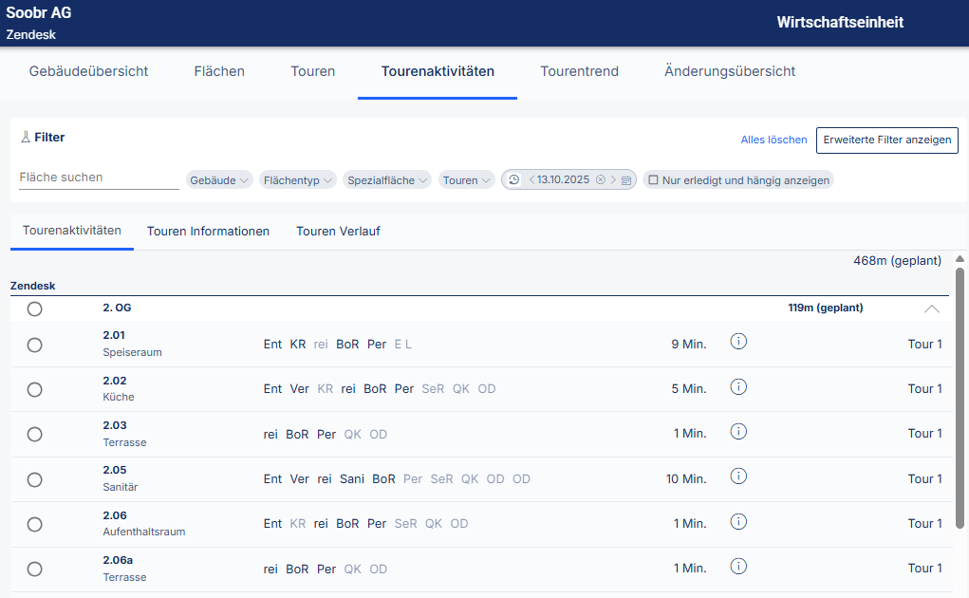Open the Gebäude filter dropdown
969x598 pixels.
pyautogui.click(x=219, y=179)
